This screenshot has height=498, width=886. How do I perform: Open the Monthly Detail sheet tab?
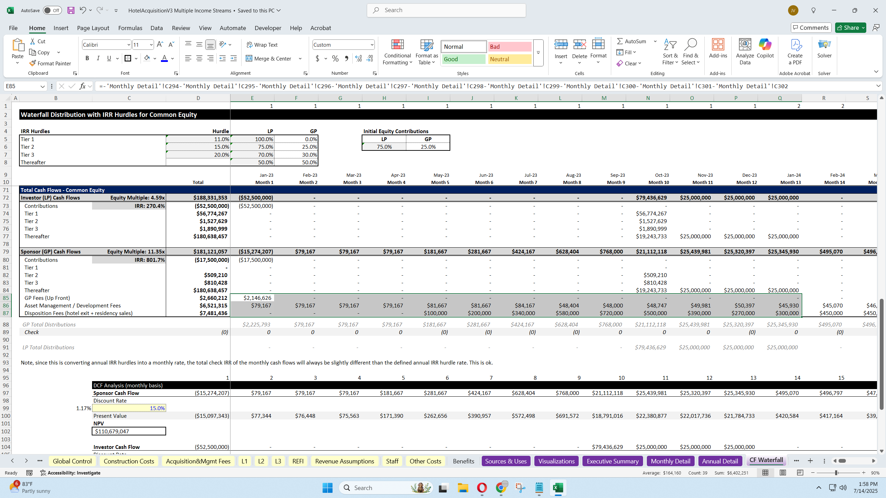(x=670, y=461)
